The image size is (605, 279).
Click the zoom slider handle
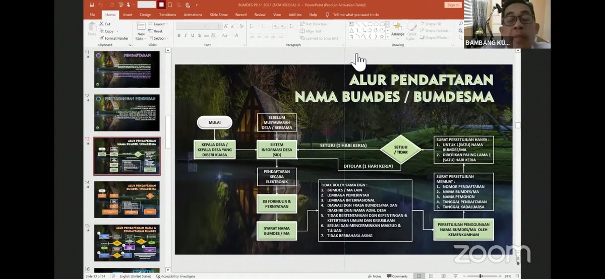(480, 276)
